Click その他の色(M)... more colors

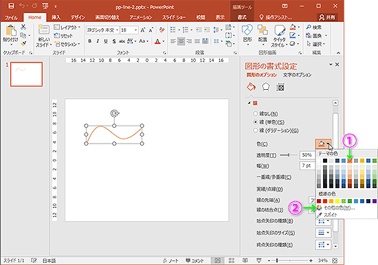click(336, 207)
